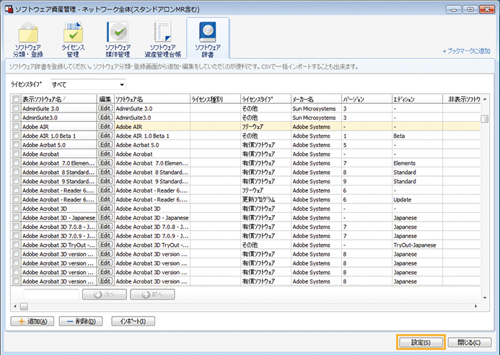Click the 編集 column header
This screenshot has height=355, width=500.
(105, 99)
